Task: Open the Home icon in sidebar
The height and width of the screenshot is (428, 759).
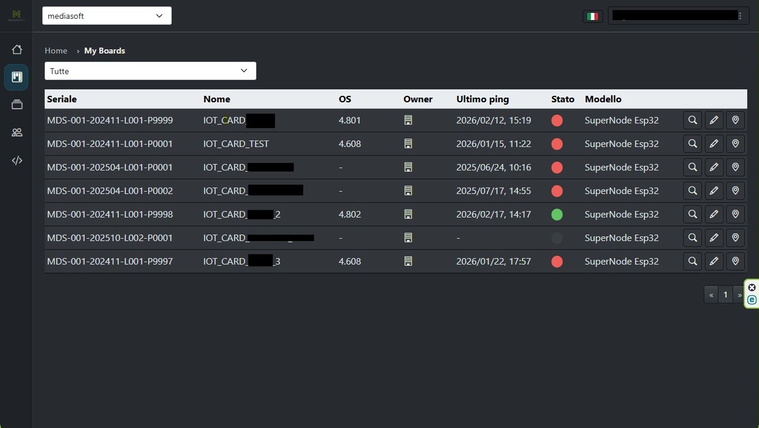Action: [x=16, y=49]
